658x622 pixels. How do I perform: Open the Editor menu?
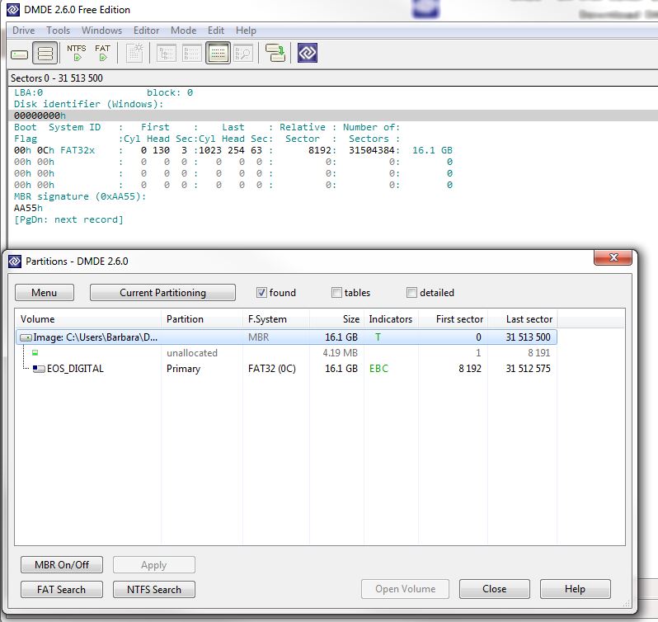[x=146, y=31]
